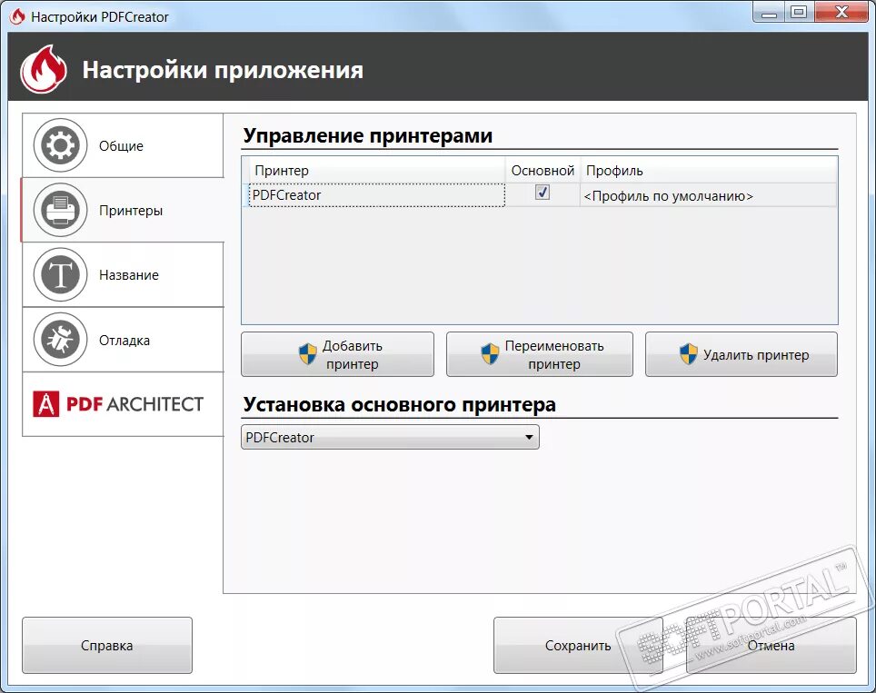Maximize the Настройки PDFCreator window
The width and height of the screenshot is (876, 693).
click(800, 13)
